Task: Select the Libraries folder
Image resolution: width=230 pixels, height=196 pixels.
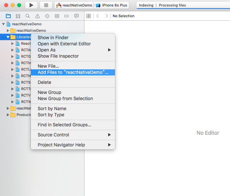Action: click(13, 37)
